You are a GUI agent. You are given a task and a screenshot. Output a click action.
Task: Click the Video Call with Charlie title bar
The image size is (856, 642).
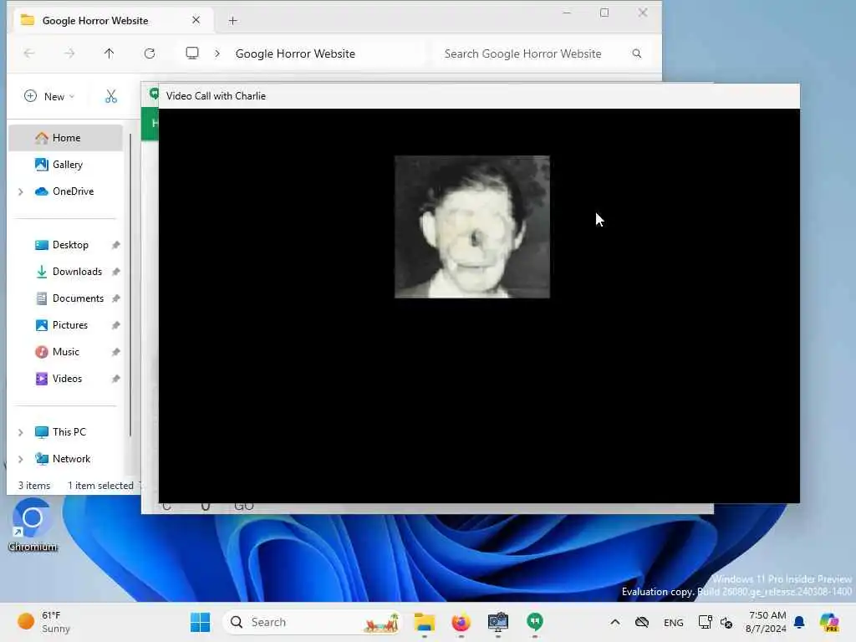click(479, 96)
